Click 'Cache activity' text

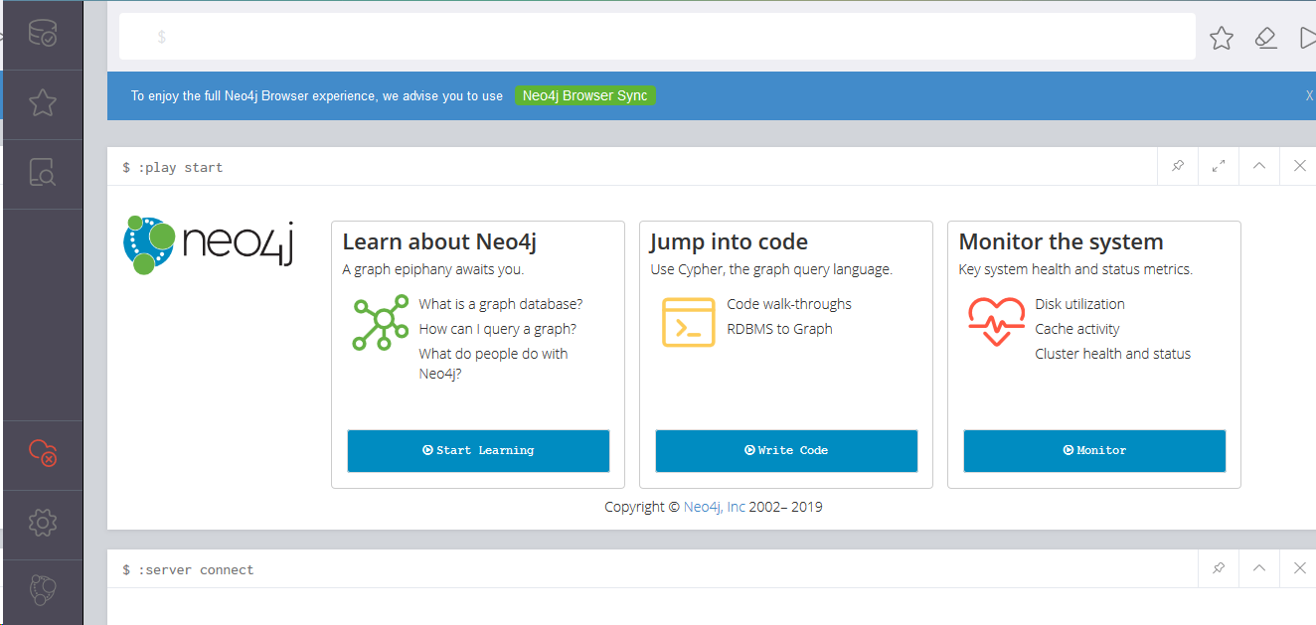point(1077,329)
